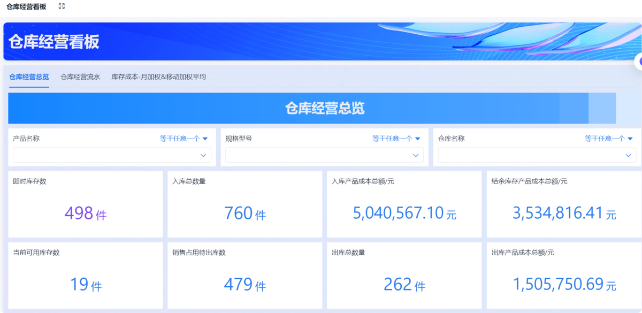Click the 入库总数量 metric card
The image size is (642, 313).
pos(244,213)
